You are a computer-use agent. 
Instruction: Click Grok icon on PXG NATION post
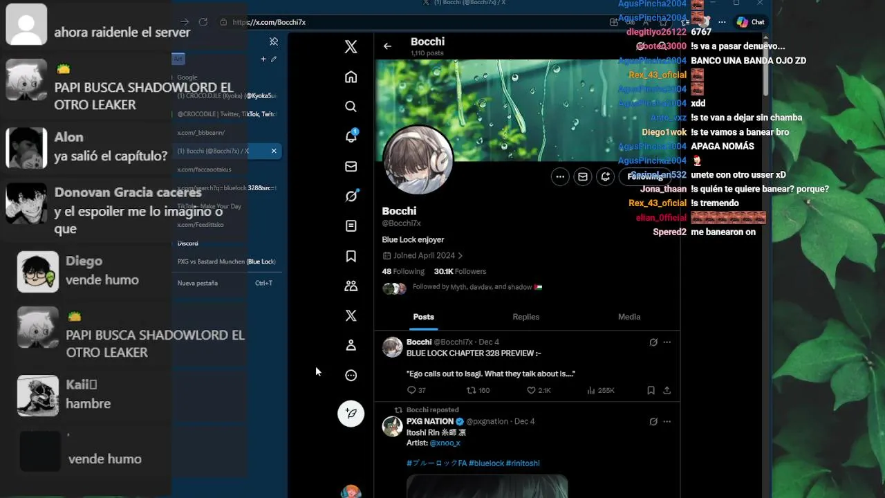coord(653,421)
